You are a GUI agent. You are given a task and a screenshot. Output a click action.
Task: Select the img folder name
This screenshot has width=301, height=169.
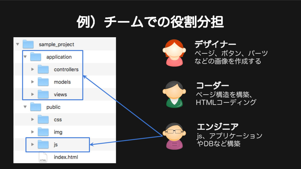(x=58, y=132)
